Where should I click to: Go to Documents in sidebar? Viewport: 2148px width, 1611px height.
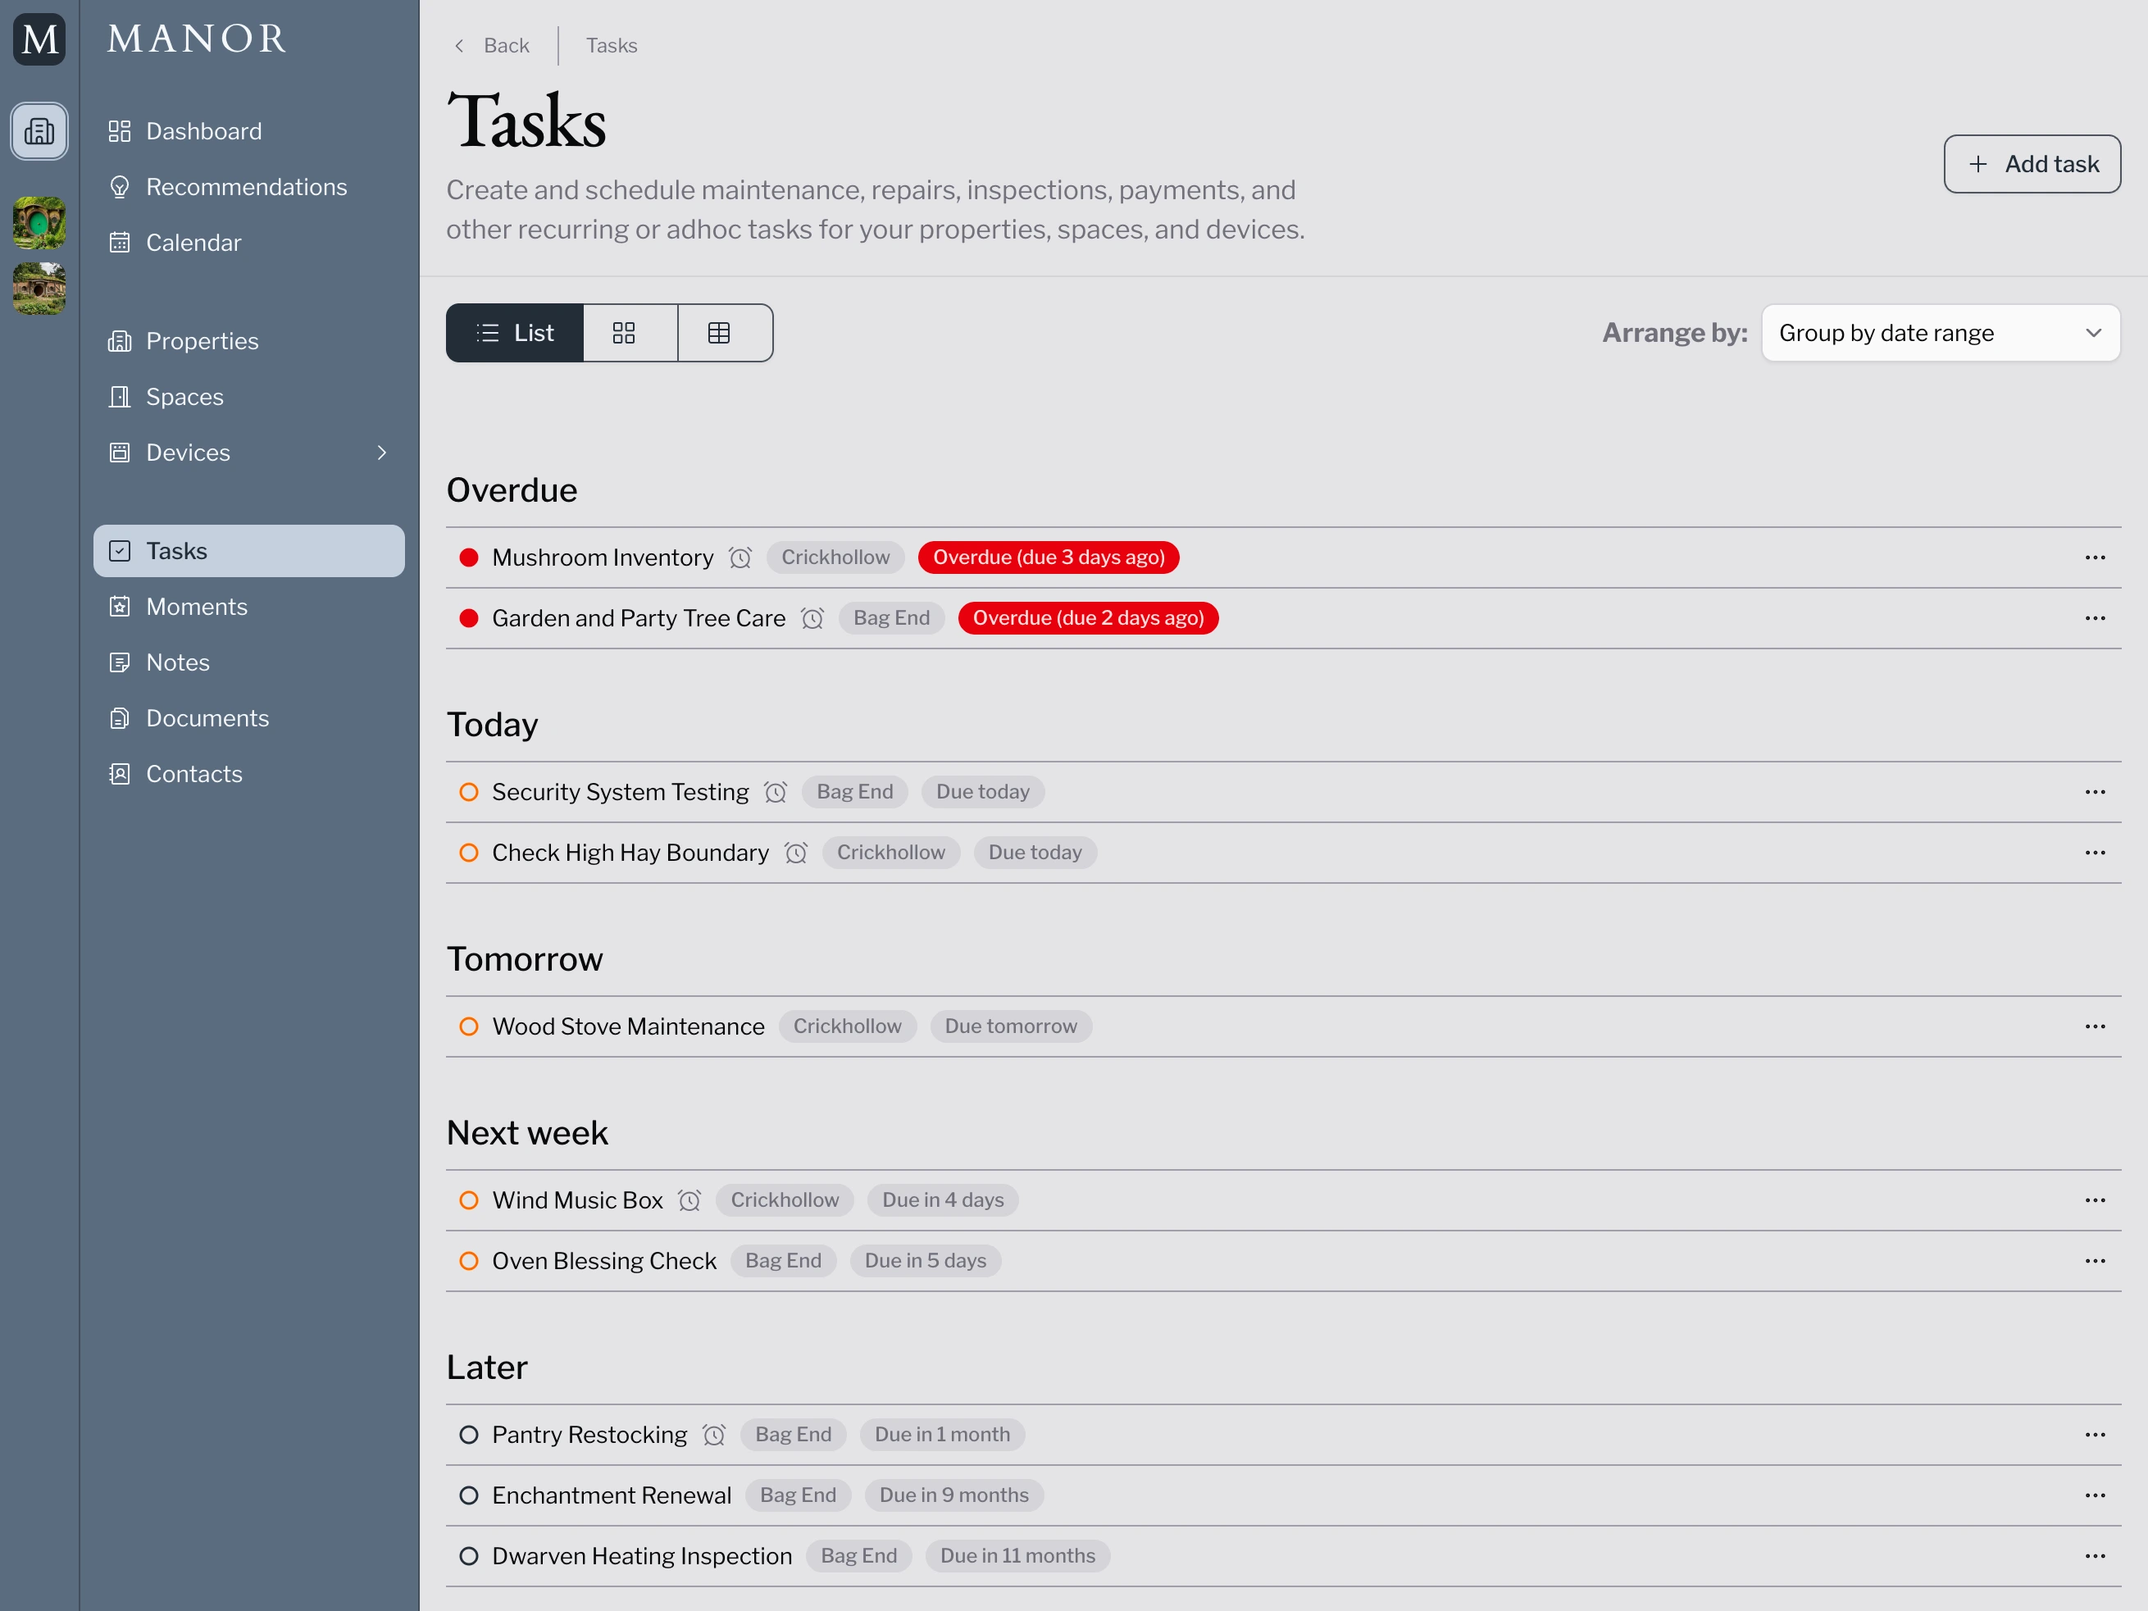click(207, 718)
